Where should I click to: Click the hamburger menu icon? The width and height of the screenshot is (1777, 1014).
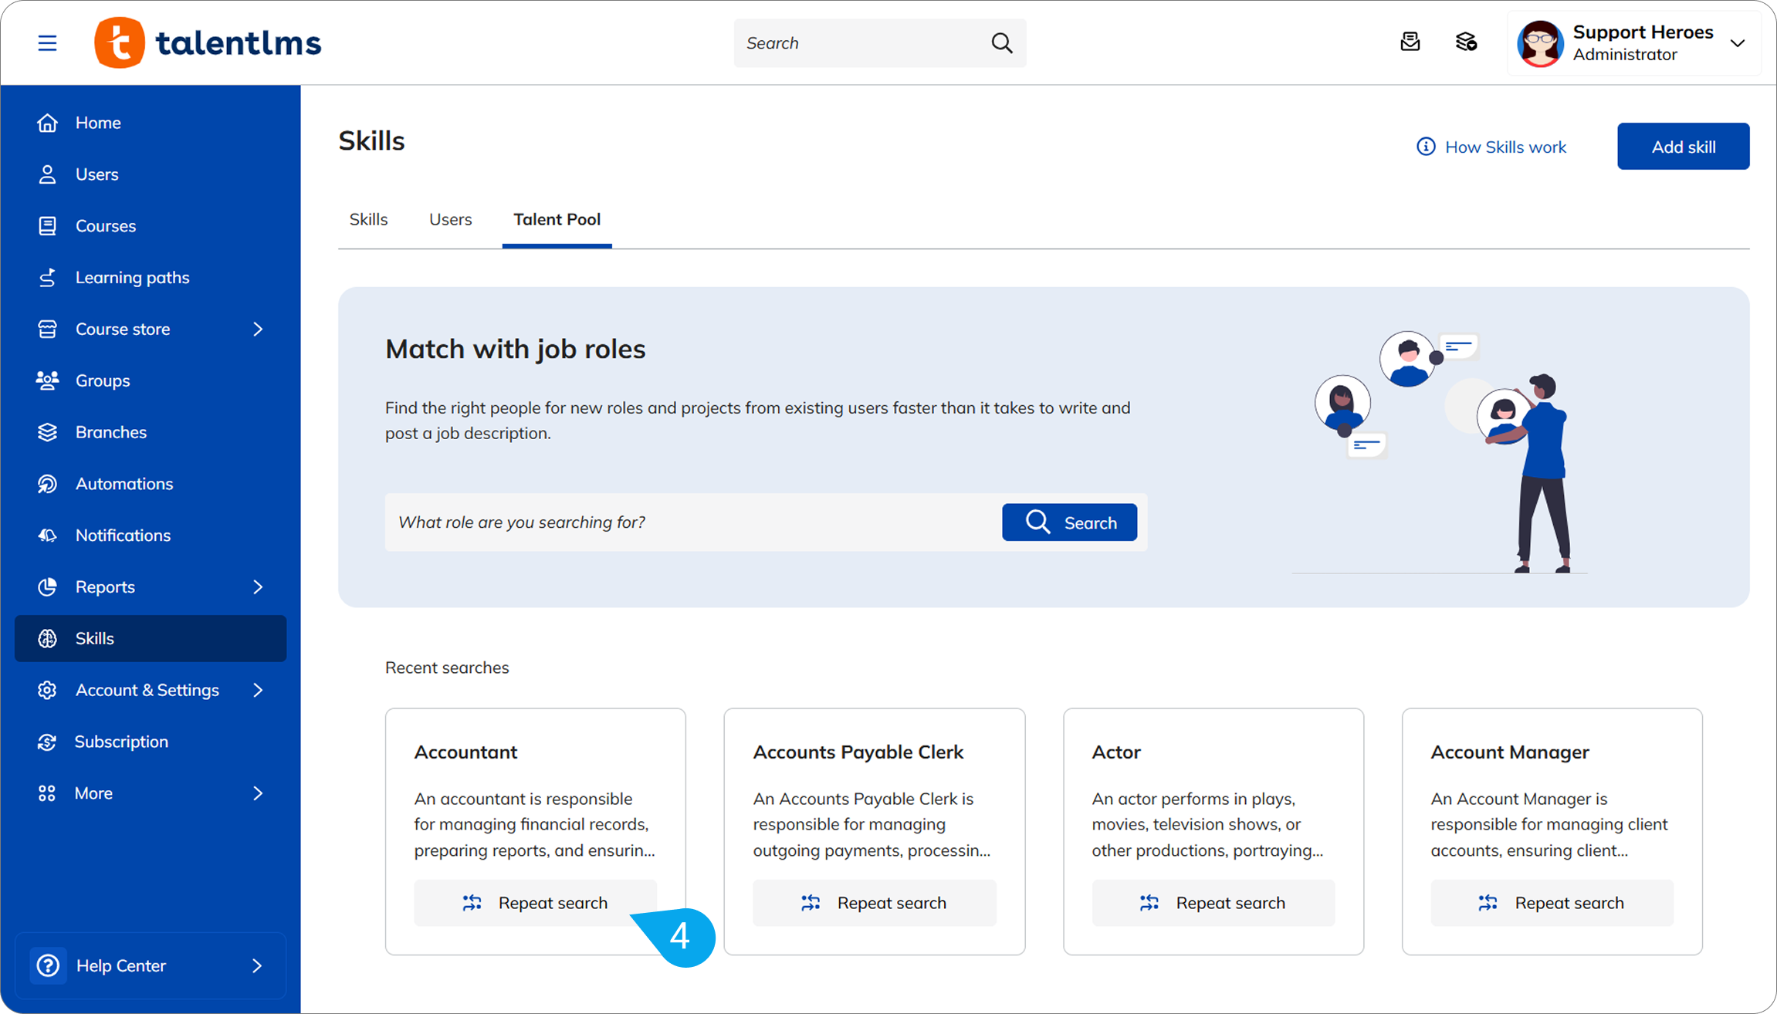47,43
